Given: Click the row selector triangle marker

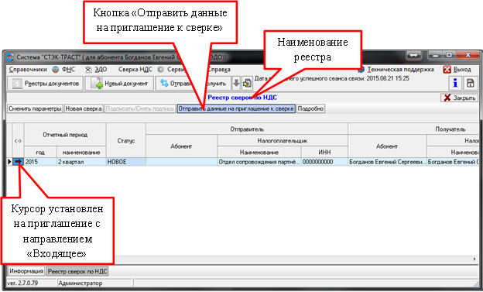Looking at the screenshot, I should [9, 162].
